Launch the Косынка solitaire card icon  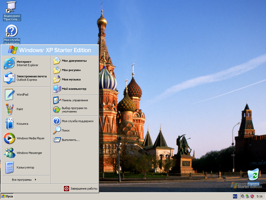[9, 124]
